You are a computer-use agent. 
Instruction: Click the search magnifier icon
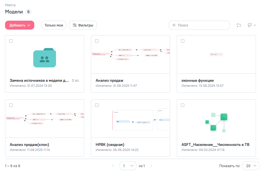click(174, 25)
